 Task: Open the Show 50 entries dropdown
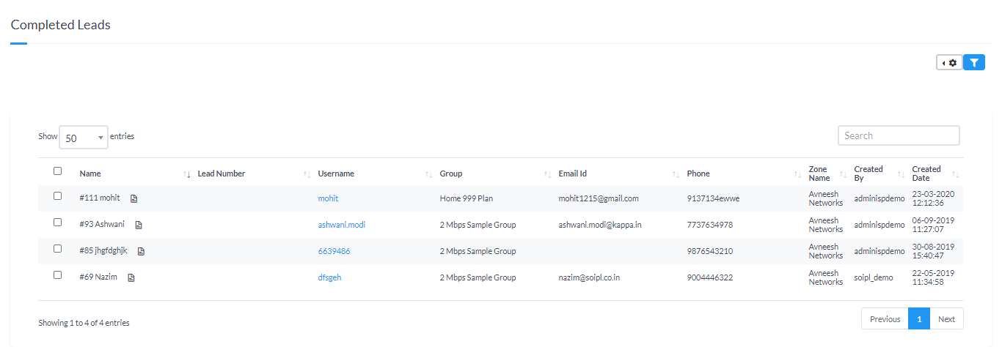click(x=83, y=138)
